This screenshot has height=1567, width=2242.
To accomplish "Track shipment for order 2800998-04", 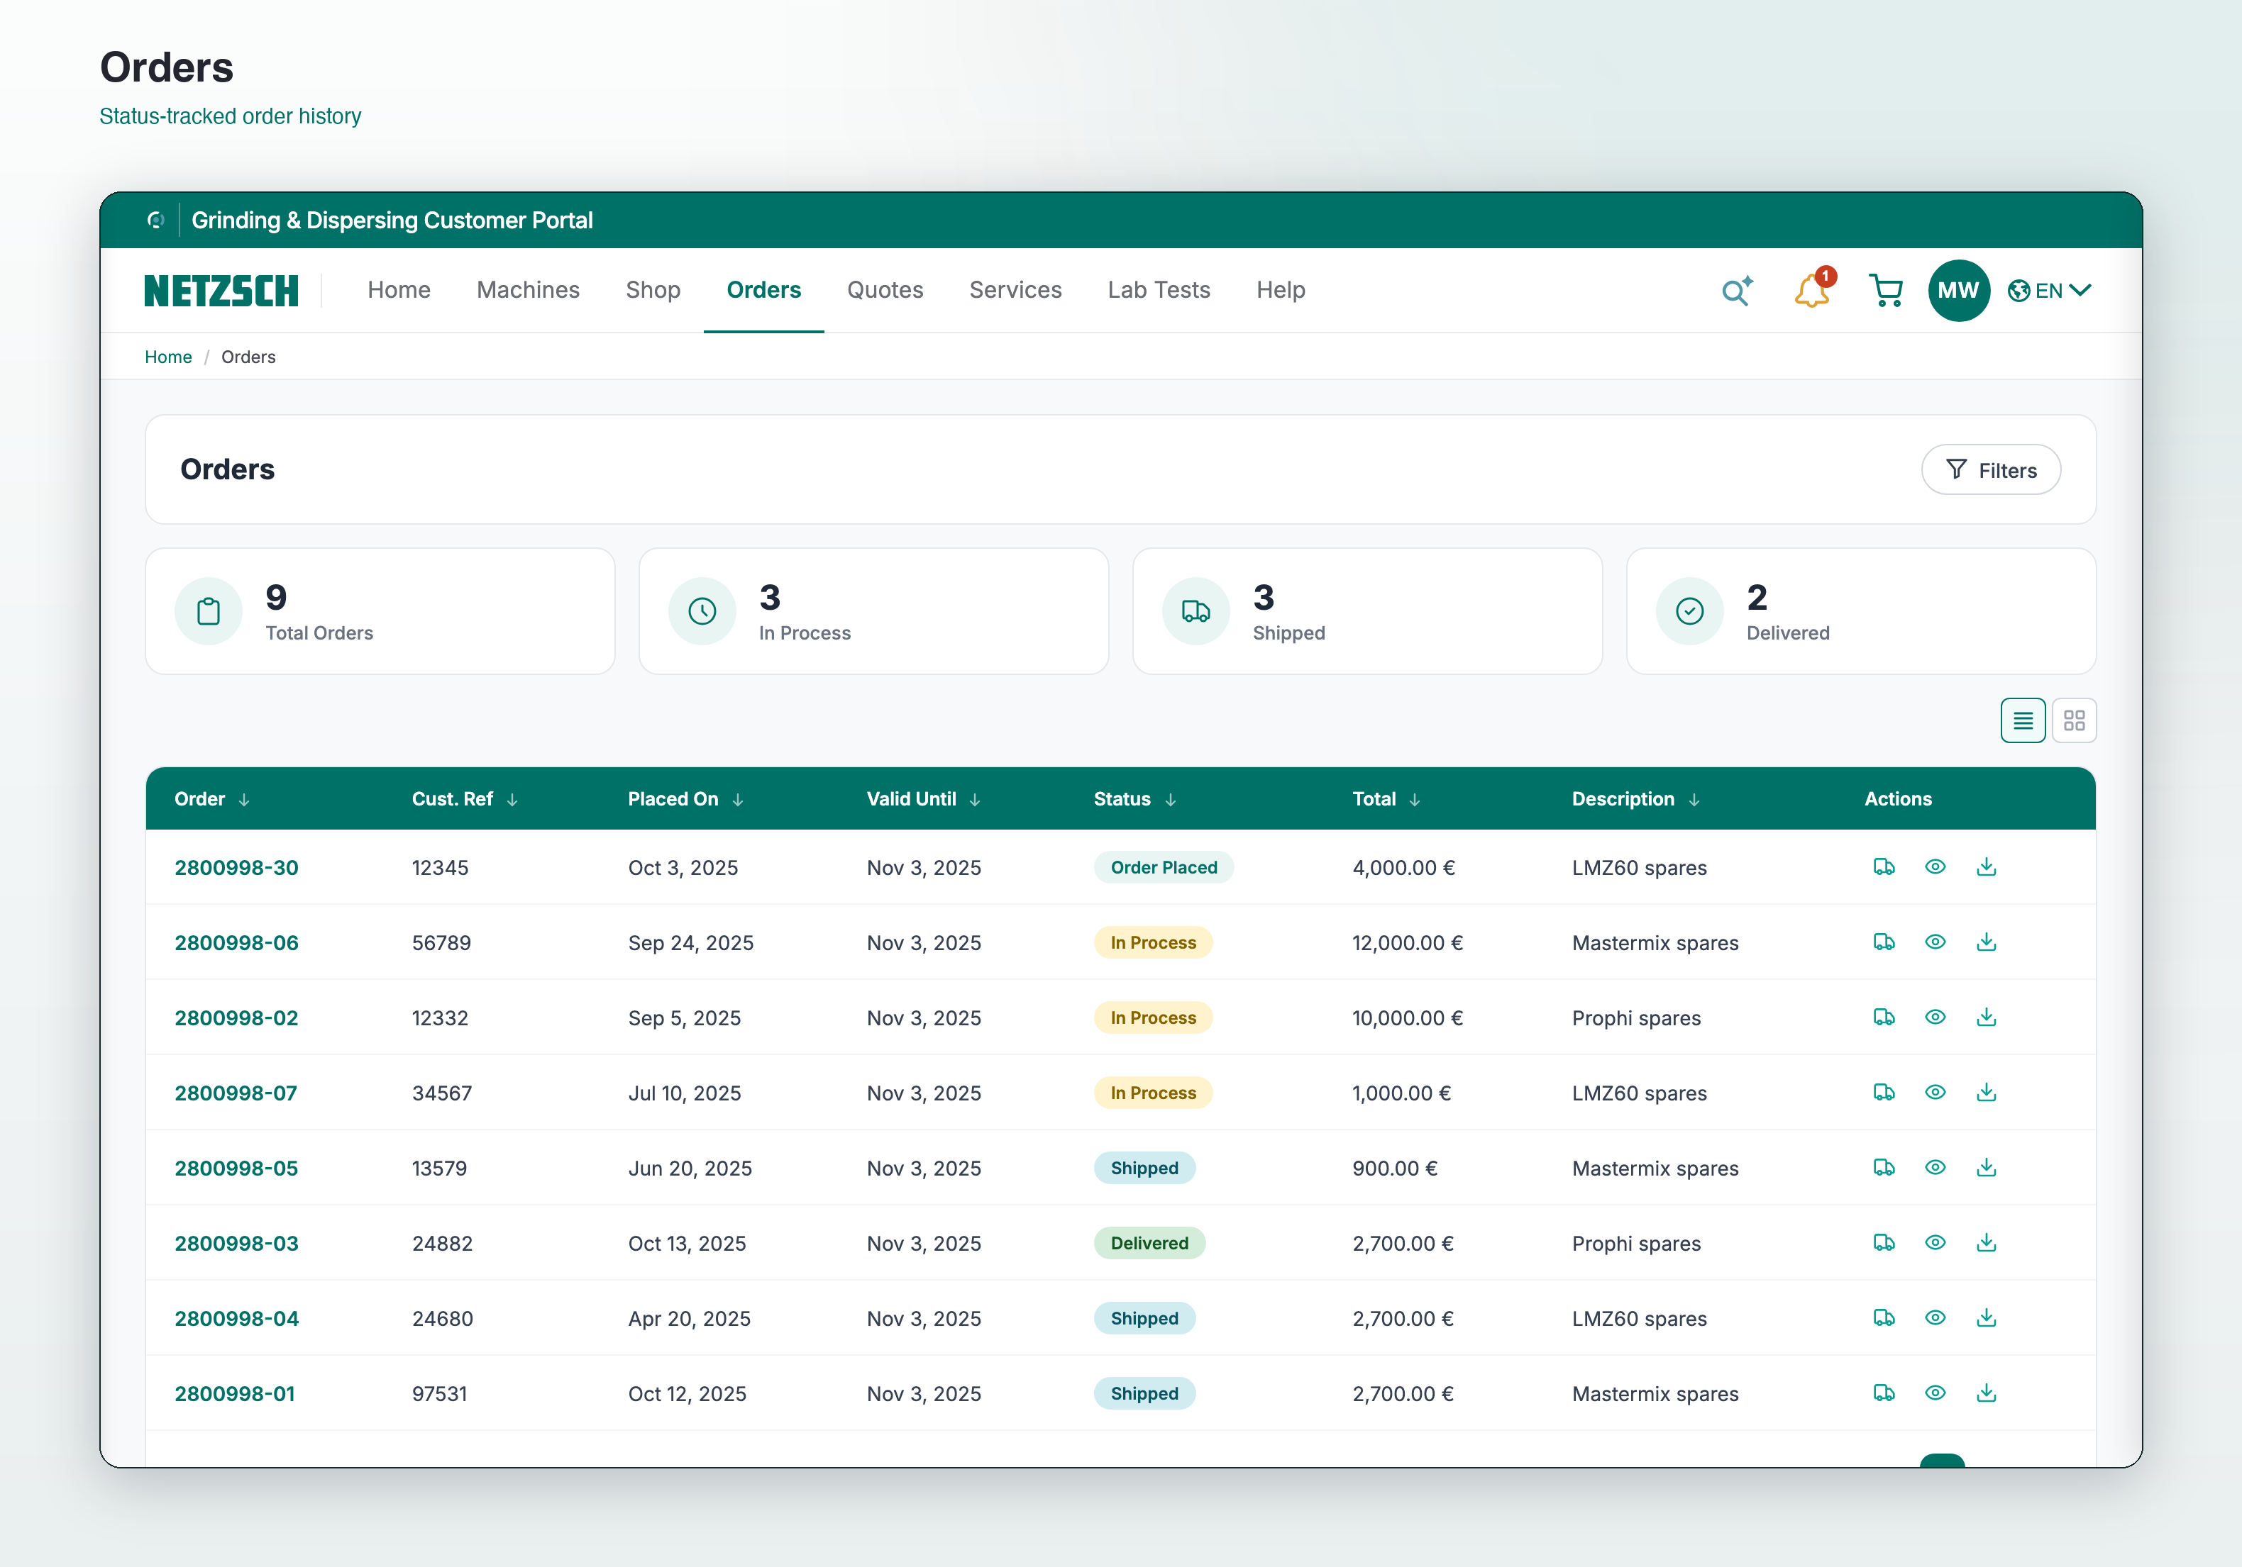I will pos(1884,1317).
